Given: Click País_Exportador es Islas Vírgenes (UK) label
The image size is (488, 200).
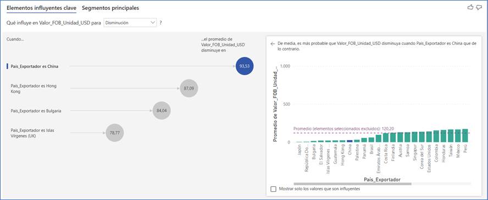Looking at the screenshot, I should coord(32,133).
